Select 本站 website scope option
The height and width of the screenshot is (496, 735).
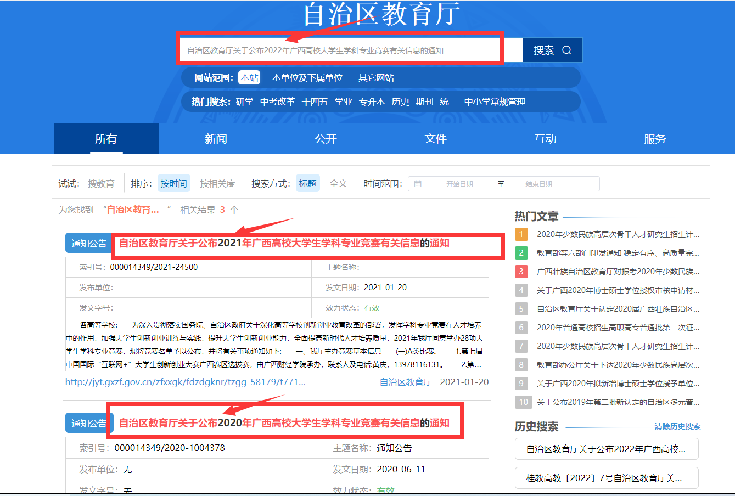pyautogui.click(x=249, y=78)
